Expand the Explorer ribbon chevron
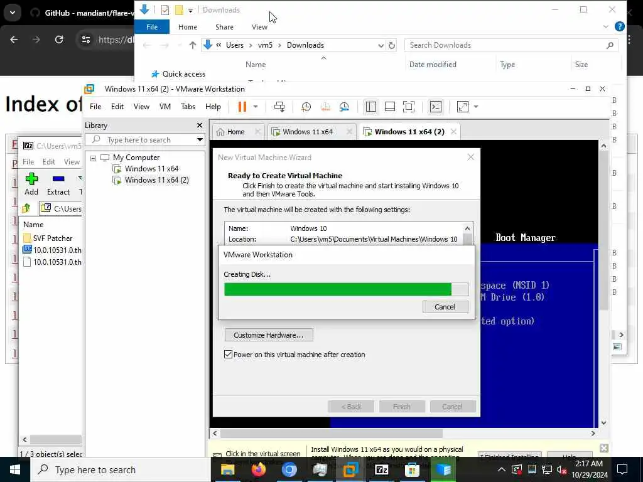This screenshot has width=643, height=482. point(606,26)
